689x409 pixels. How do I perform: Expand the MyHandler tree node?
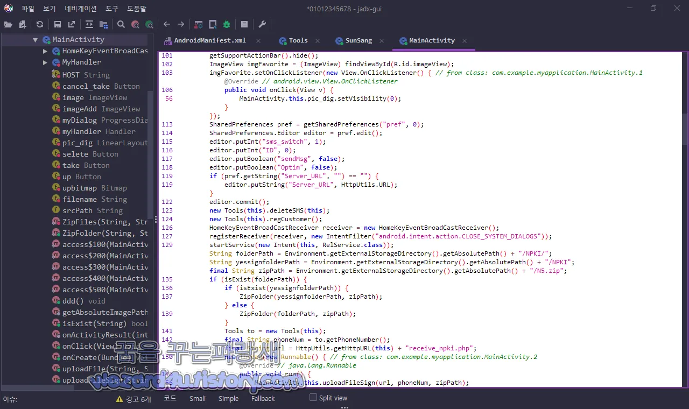pyautogui.click(x=45, y=62)
